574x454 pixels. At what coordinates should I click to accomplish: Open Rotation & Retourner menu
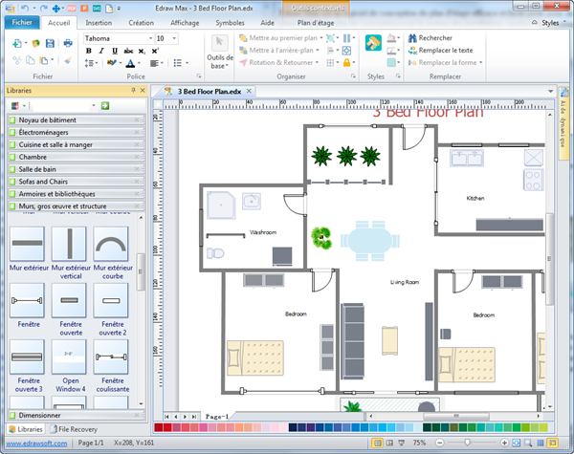tap(279, 62)
